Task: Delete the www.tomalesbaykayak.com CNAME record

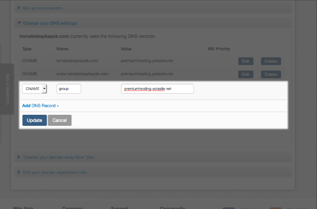Action: pyautogui.click(x=271, y=74)
